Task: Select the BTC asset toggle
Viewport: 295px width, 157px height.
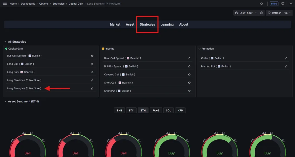Action: (131, 110)
